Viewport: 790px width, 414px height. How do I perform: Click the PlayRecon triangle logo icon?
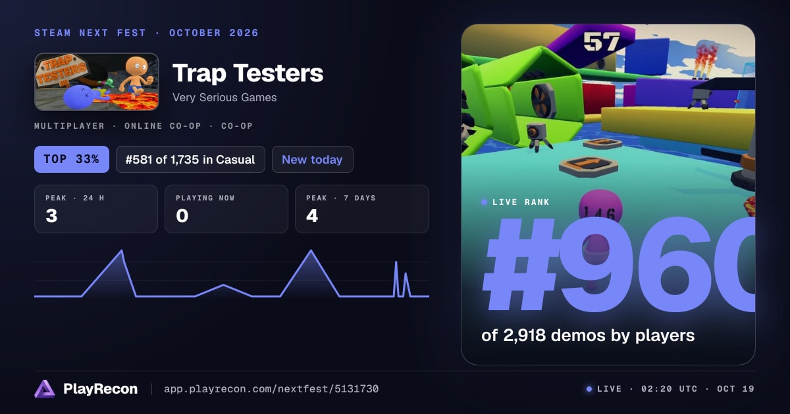point(45,389)
